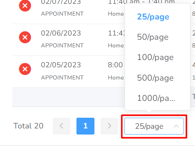Collapse the 25/page size dropdown box

click(x=154, y=126)
